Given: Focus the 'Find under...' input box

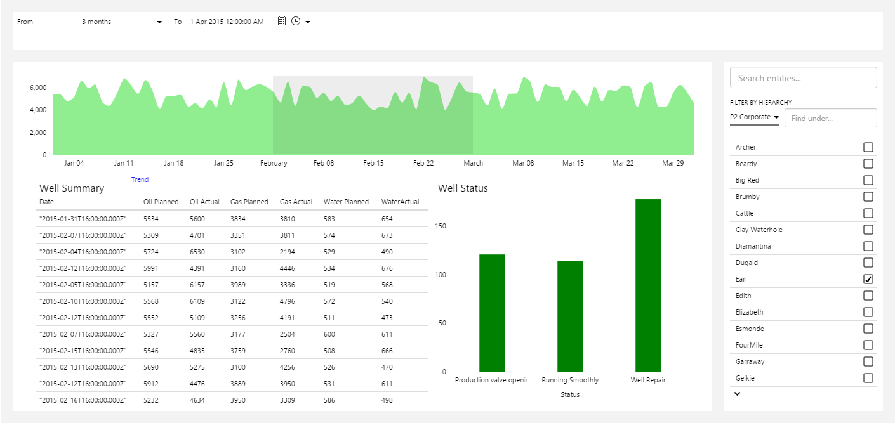Looking at the screenshot, I should [830, 118].
